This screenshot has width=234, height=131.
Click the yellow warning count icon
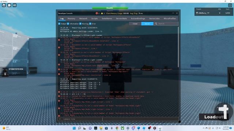pyautogui.click(x=102, y=13)
